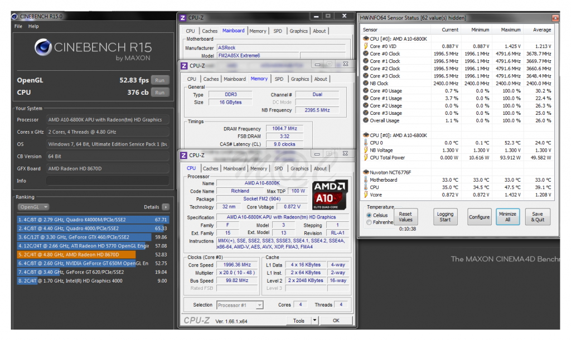The image size is (571, 340).
Task: Click the CPU Total Power lightning icon
Action: [366, 158]
